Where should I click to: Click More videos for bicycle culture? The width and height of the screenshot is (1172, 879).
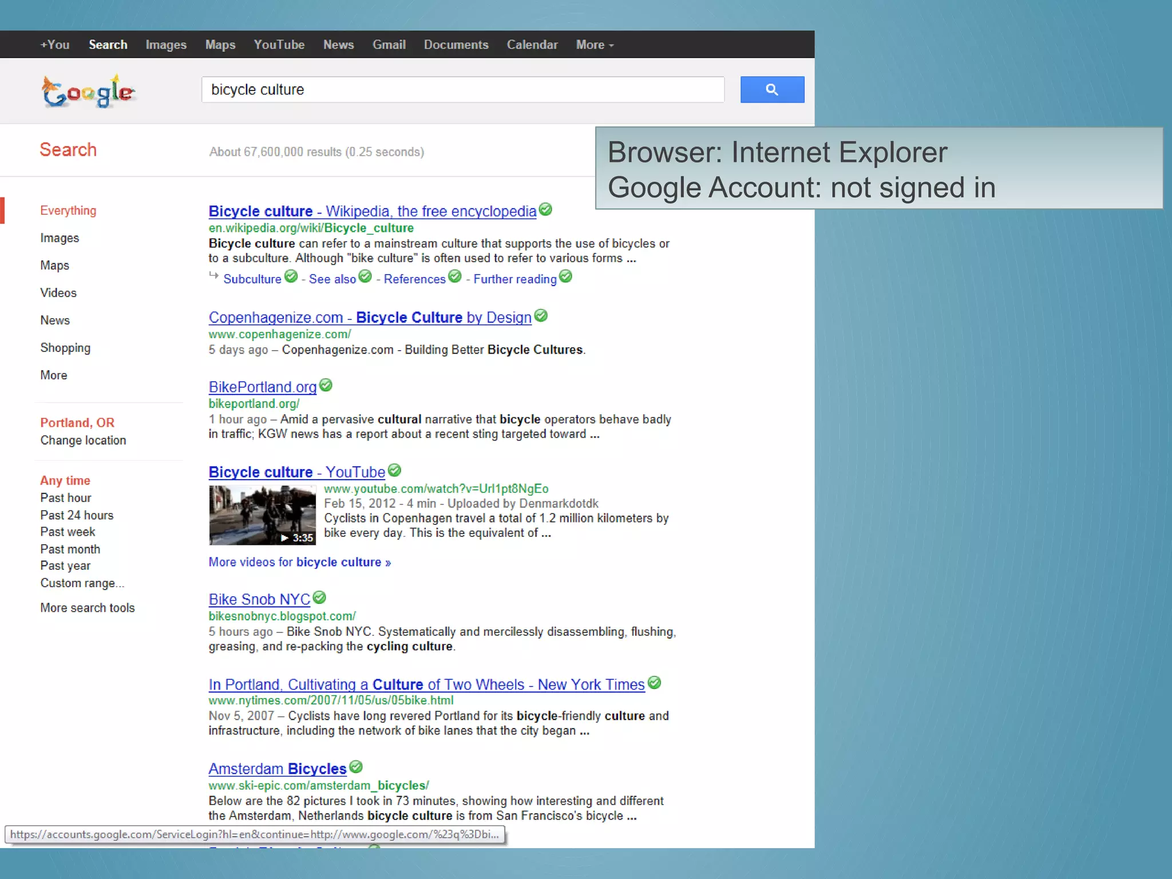tap(300, 562)
